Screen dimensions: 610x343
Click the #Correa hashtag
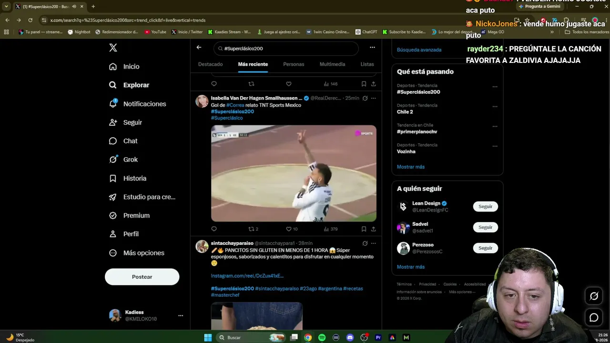click(x=235, y=105)
